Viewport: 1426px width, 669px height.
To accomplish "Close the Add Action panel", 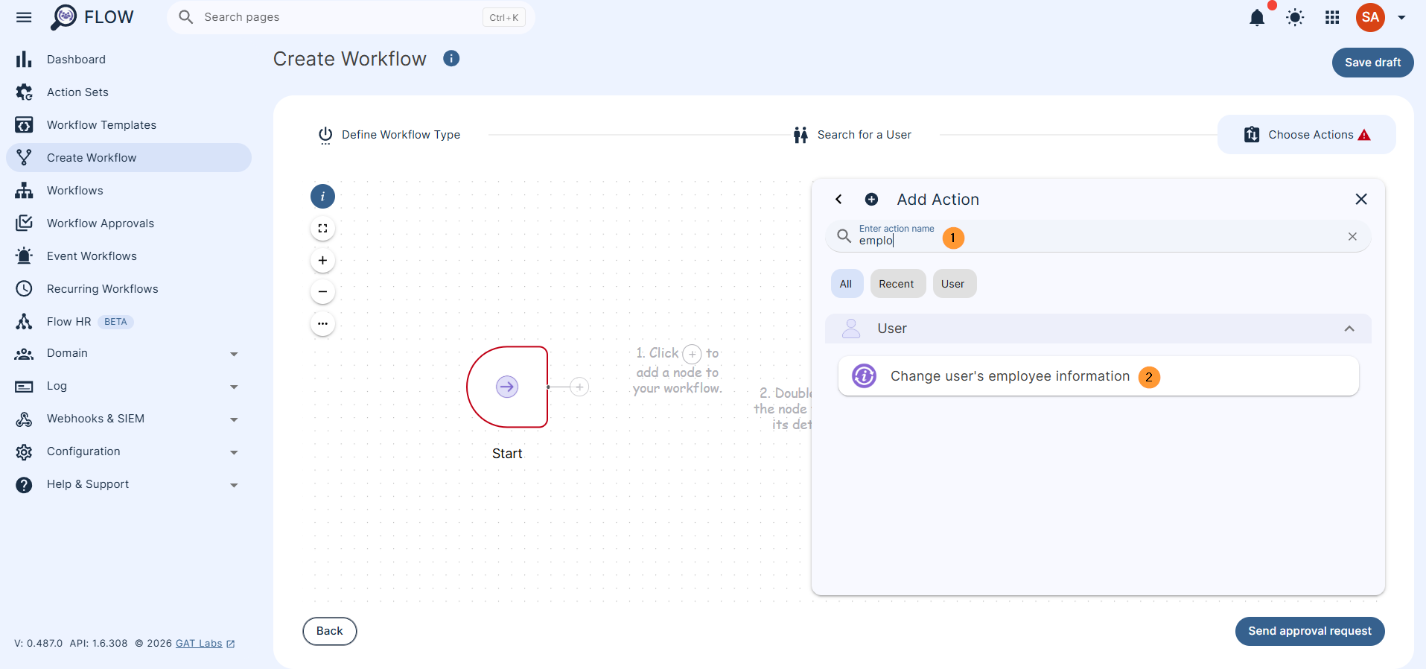I will pyautogui.click(x=1361, y=199).
